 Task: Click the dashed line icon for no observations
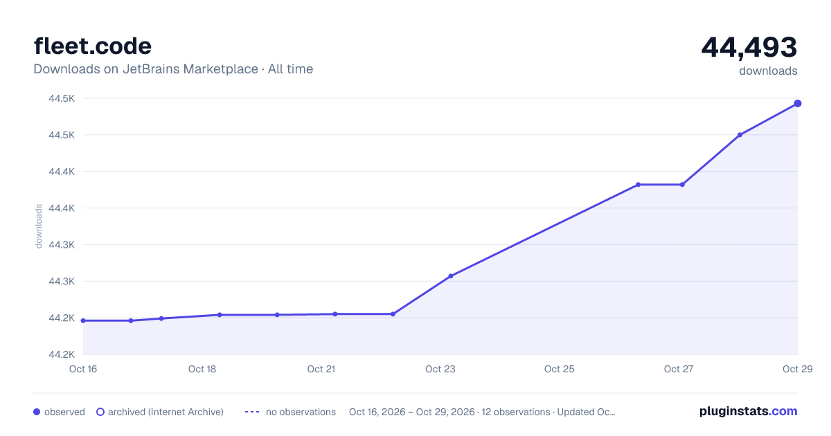252,412
